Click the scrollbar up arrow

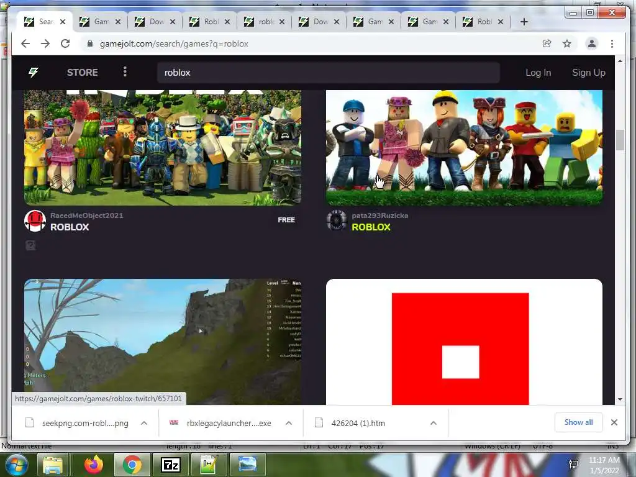(x=620, y=61)
